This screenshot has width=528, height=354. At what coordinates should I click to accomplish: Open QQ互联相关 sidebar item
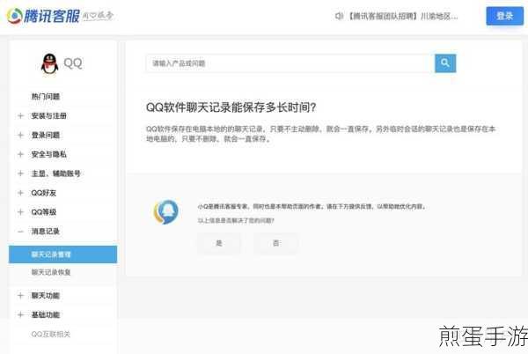(50, 334)
